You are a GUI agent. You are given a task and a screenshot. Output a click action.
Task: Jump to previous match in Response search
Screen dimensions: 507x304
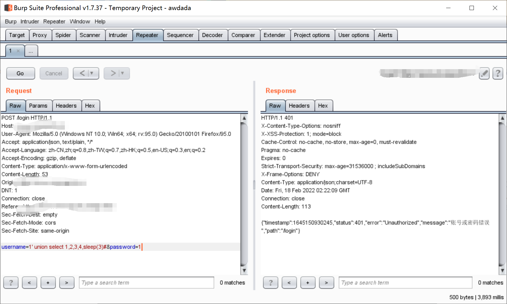(x=289, y=282)
